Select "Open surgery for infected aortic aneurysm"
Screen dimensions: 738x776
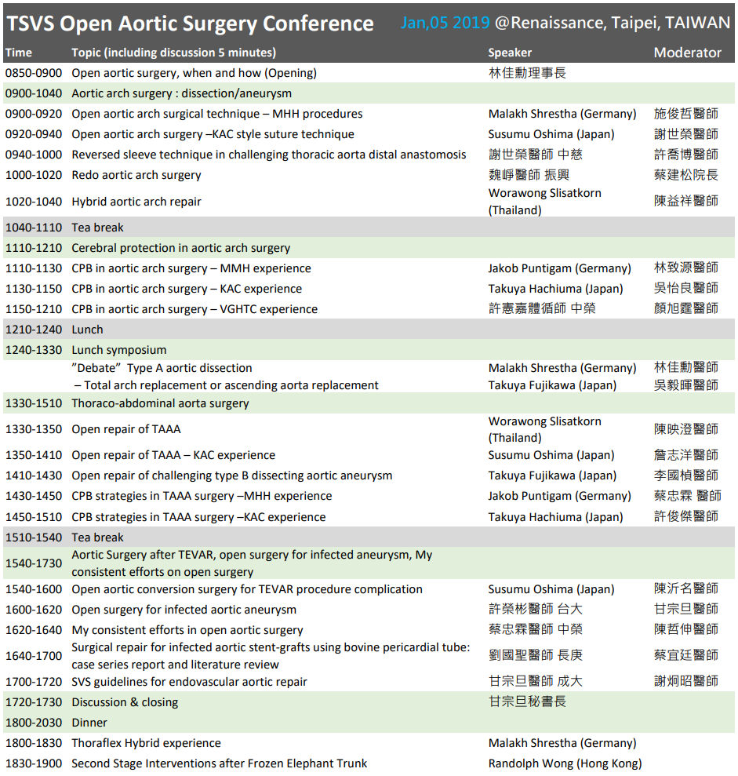184,609
